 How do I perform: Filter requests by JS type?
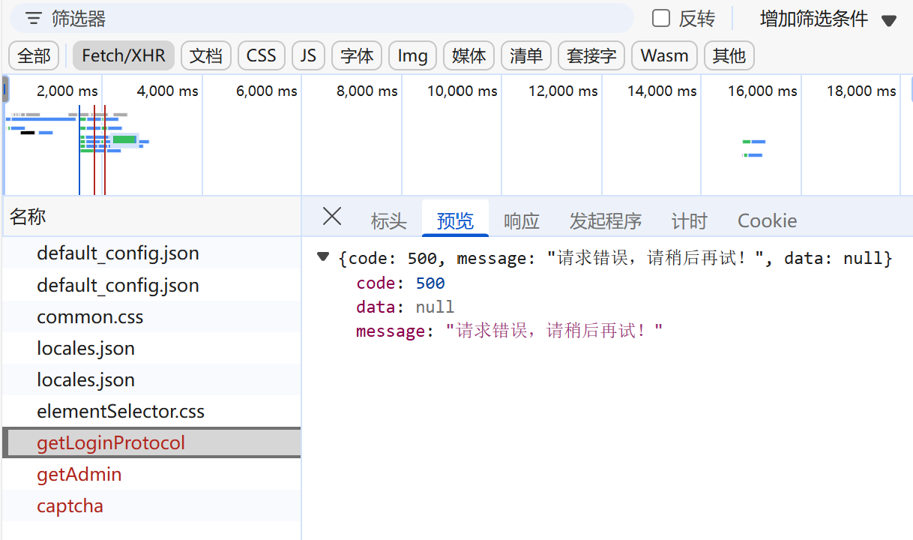(x=308, y=56)
